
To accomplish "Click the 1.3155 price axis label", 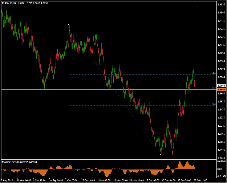I will point(222,134).
